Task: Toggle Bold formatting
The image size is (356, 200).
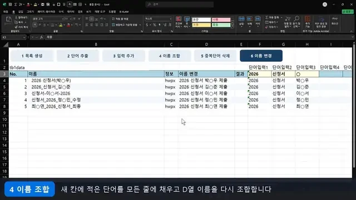Action: click(x=34, y=25)
